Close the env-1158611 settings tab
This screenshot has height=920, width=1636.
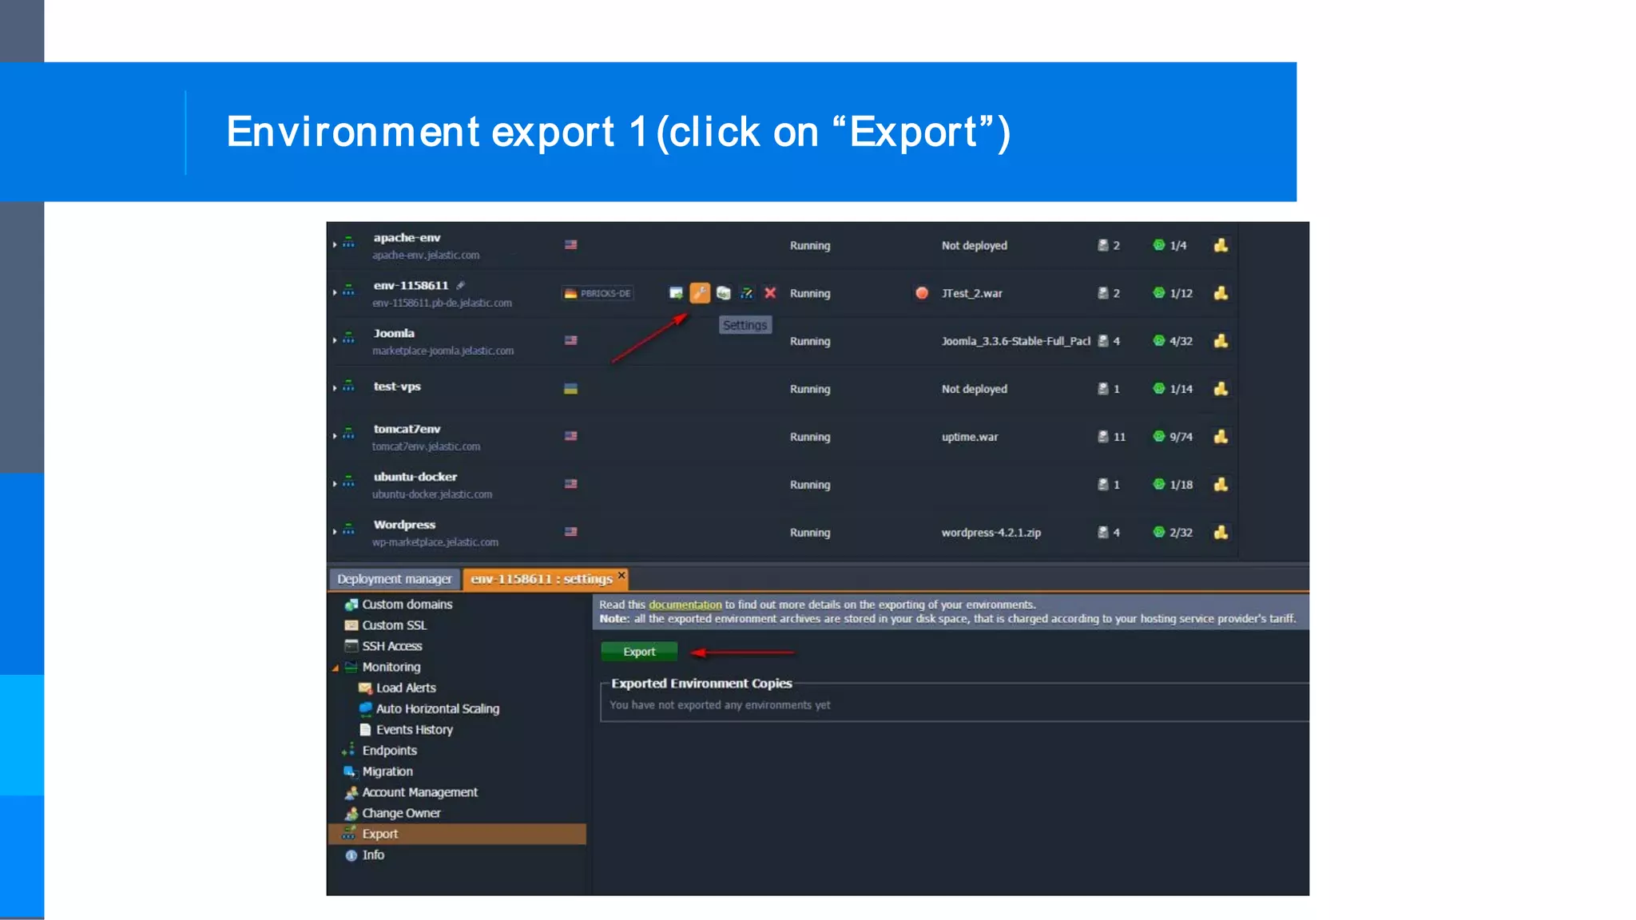pyautogui.click(x=621, y=575)
